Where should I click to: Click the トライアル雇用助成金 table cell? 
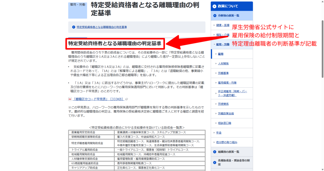coord(91,150)
